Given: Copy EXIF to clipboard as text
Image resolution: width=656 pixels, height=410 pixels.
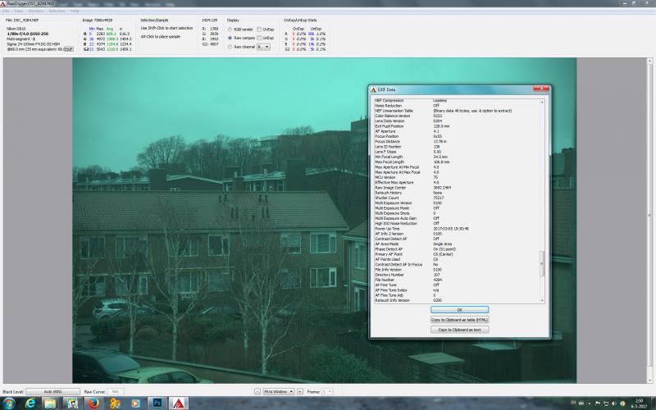Looking at the screenshot, I should pyautogui.click(x=459, y=330).
